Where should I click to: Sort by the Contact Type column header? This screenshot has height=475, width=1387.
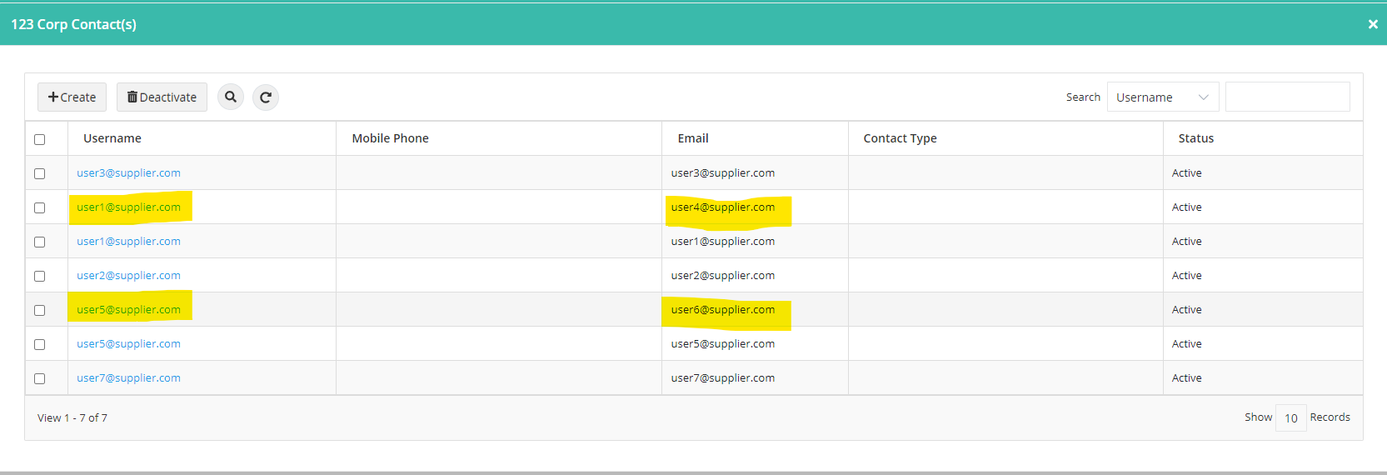tap(900, 138)
